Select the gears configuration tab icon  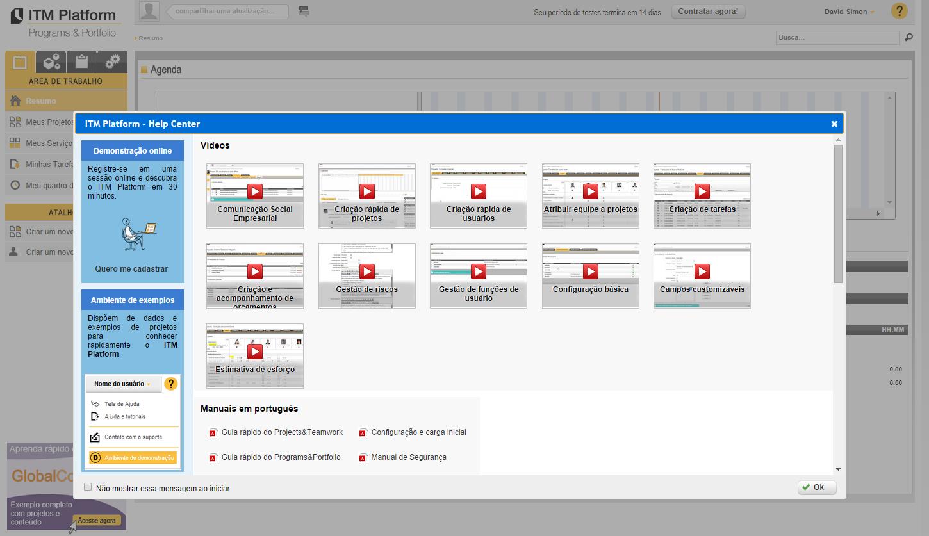[112, 62]
